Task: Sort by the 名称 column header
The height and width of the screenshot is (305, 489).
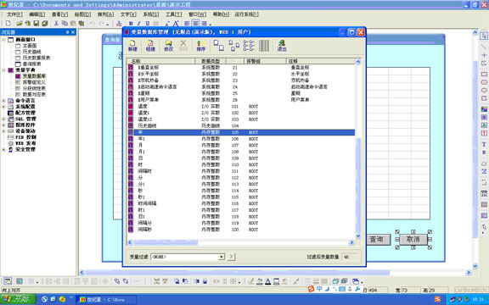Action: (x=161, y=61)
